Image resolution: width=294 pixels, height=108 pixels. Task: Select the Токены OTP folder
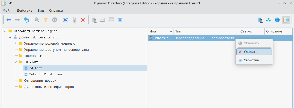pyautogui.click(x=33, y=56)
